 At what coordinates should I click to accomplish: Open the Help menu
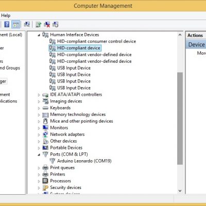point(6,15)
